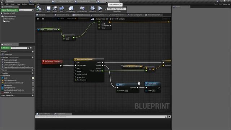Click the Browse magnifier icon

tap(55, 8)
